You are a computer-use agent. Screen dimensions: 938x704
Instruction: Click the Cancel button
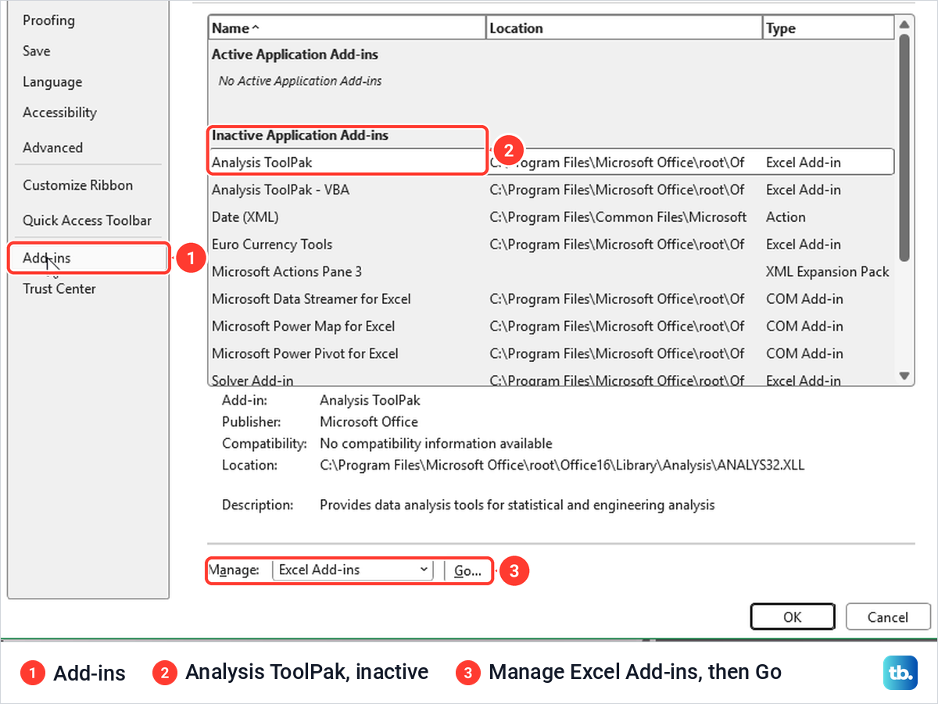[x=888, y=616]
